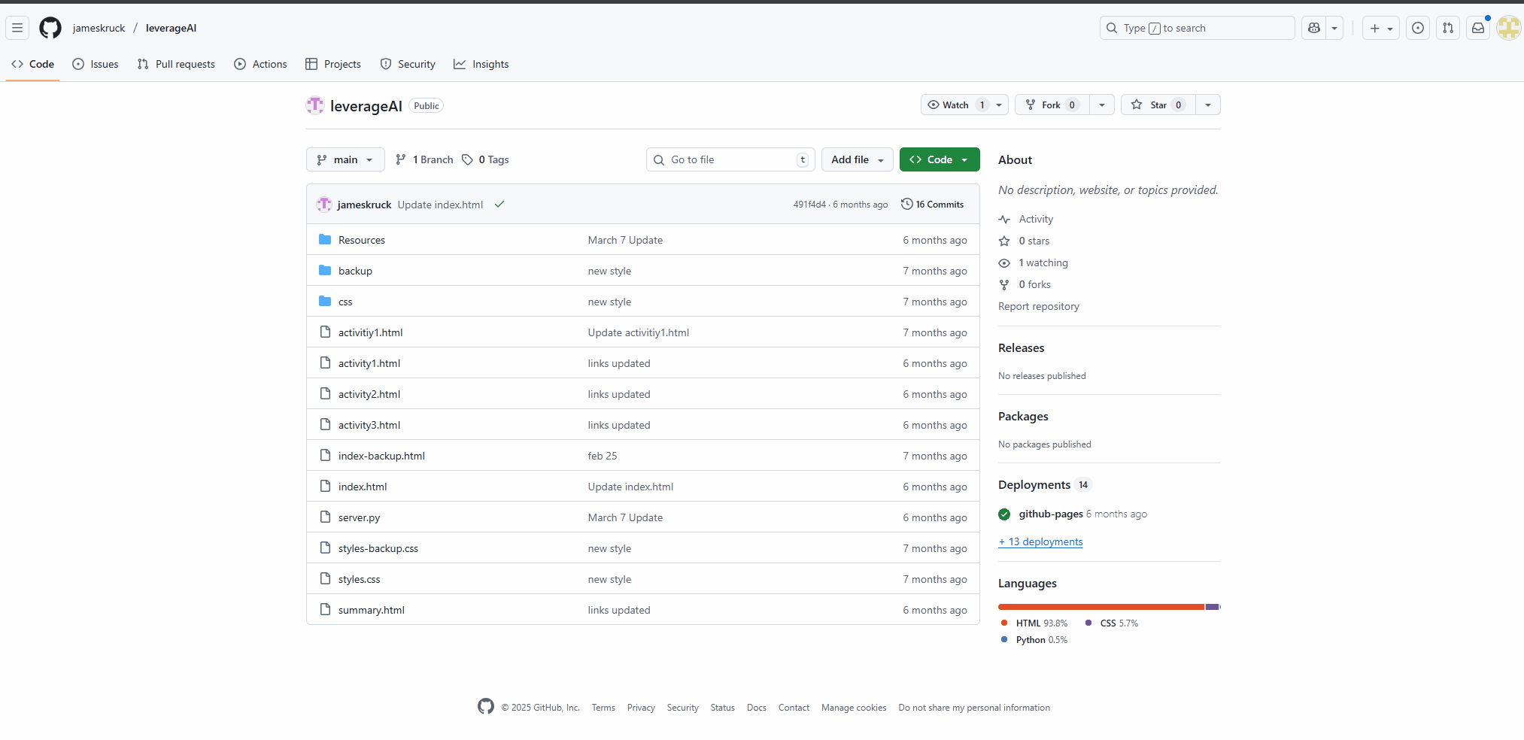This screenshot has height=740, width=1524.
Task: Open the create new plus dropdown
Action: pyautogui.click(x=1381, y=28)
